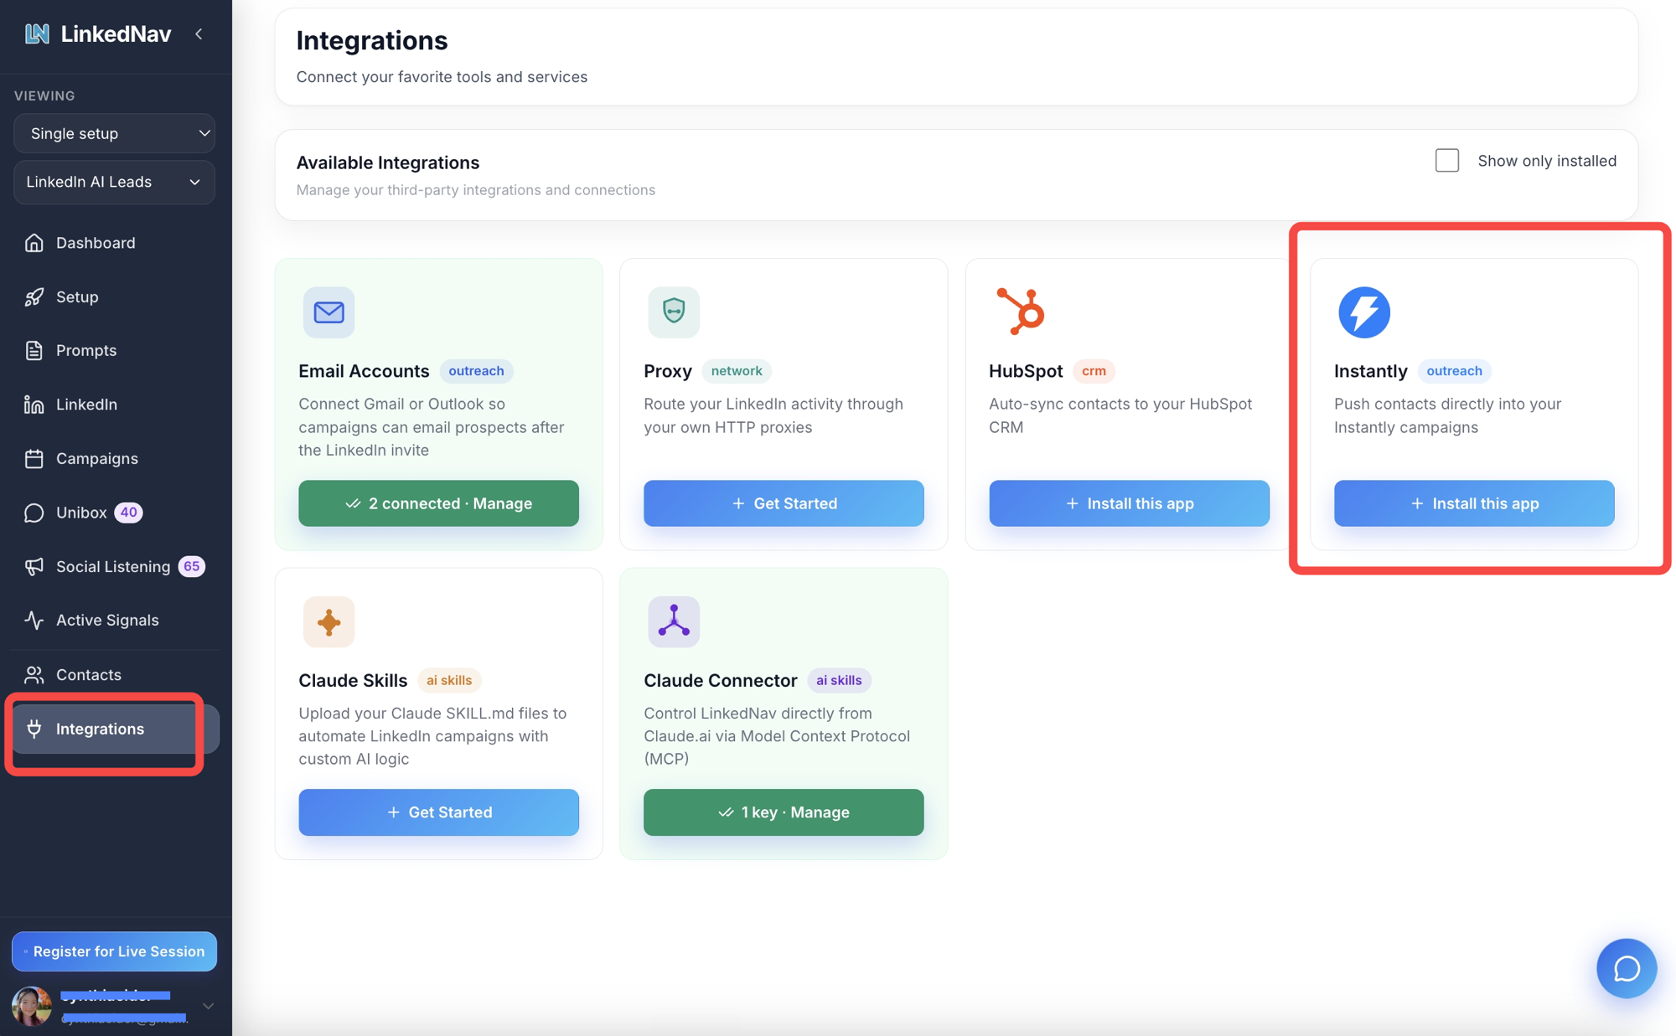The height and width of the screenshot is (1036, 1676).
Task: Expand the LinkedIn AI Leads selector
Action: tap(115, 182)
